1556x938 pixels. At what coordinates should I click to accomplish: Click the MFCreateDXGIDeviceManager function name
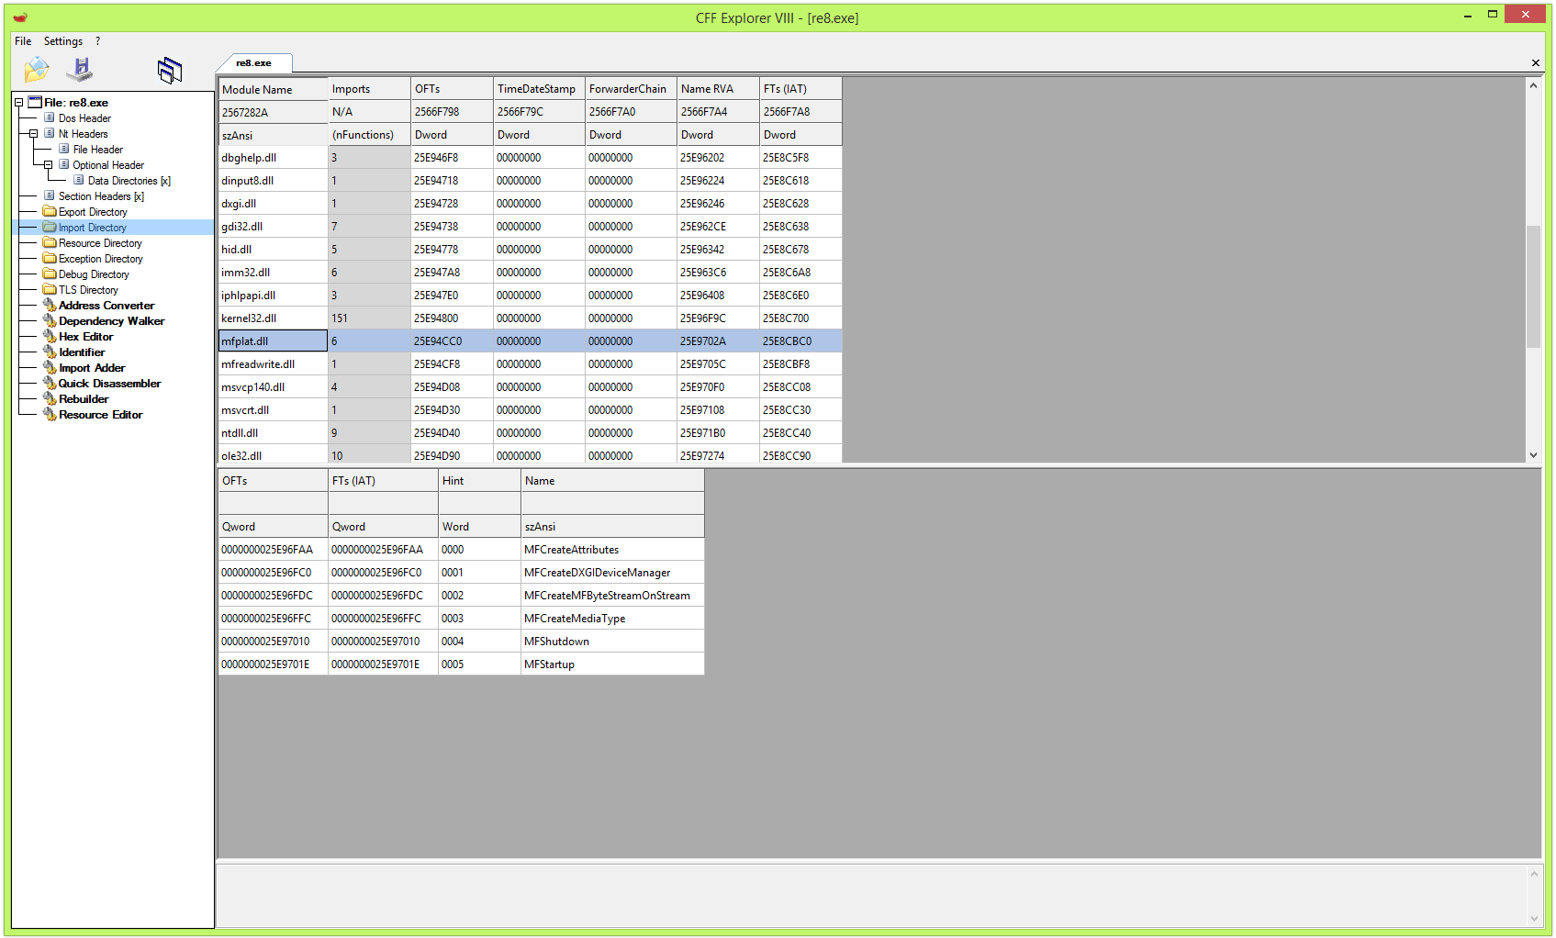click(597, 573)
